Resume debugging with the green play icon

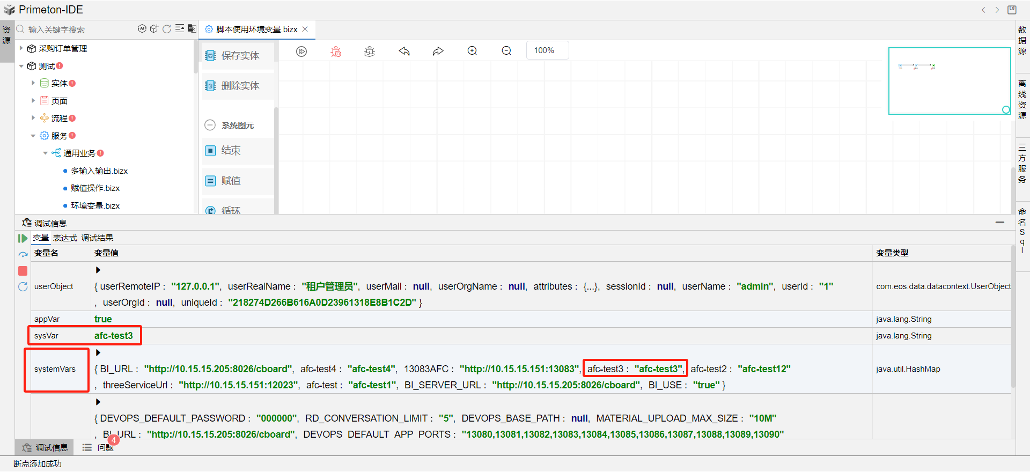(23, 238)
